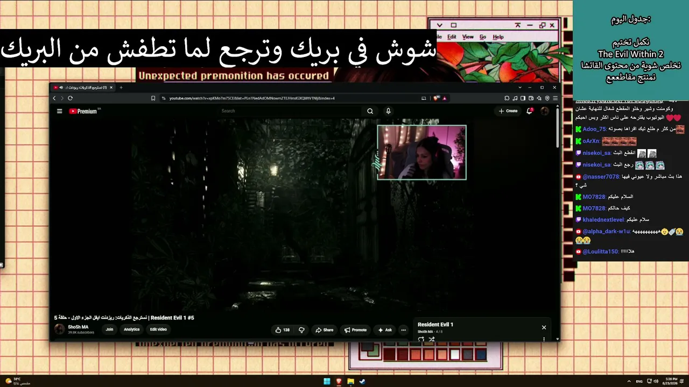Click chat username khalednextlevel
Image resolution: width=689 pixels, height=387 pixels.
[603, 220]
